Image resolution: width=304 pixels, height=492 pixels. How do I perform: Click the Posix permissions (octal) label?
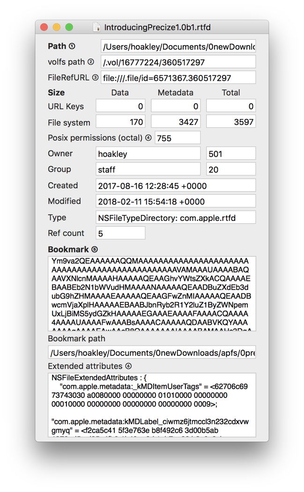tap(95, 138)
